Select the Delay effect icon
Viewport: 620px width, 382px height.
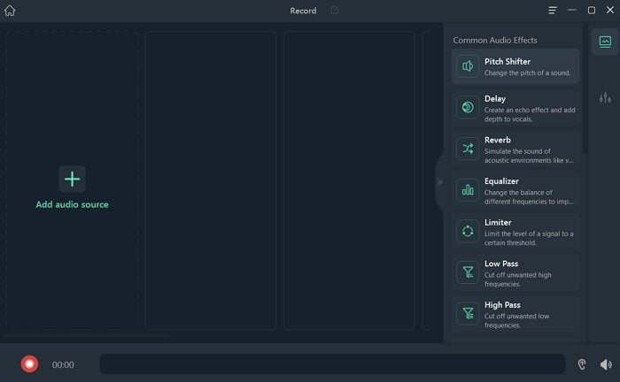coord(468,108)
